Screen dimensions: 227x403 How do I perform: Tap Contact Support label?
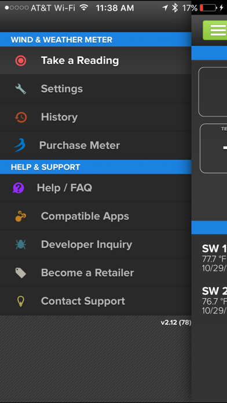[x=83, y=301]
